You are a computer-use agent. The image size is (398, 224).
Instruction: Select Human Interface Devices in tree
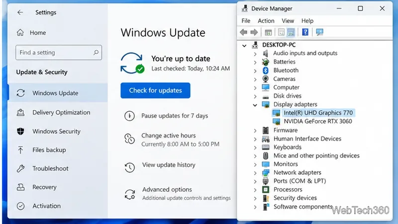point(307,139)
